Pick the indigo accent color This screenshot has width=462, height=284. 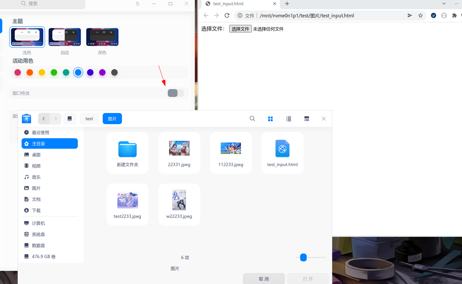click(x=90, y=72)
